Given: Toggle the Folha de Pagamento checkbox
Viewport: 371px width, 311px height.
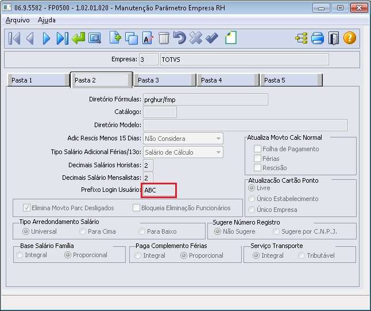Looking at the screenshot, I should 257,149.
